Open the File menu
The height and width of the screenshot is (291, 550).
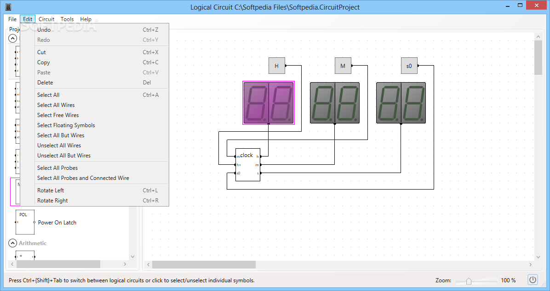pyautogui.click(x=12, y=19)
